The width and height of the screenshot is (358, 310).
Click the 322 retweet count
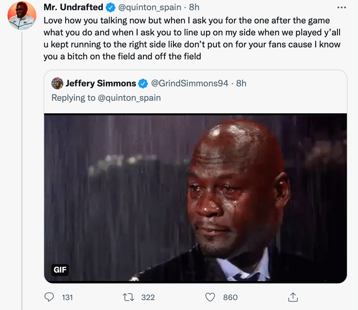pyautogui.click(x=148, y=297)
